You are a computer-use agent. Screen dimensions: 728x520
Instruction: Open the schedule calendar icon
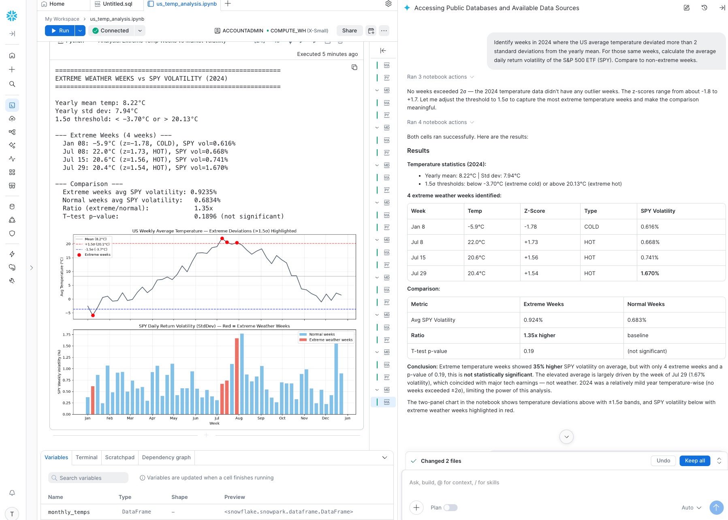pyautogui.click(x=371, y=30)
